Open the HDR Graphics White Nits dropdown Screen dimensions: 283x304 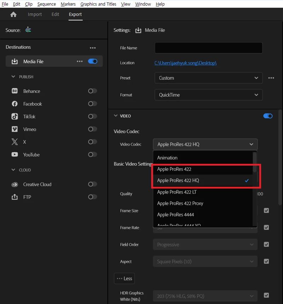tap(205, 296)
